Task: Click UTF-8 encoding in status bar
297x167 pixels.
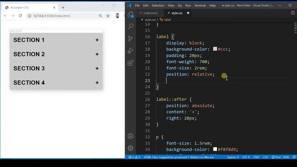Action: [246, 157]
